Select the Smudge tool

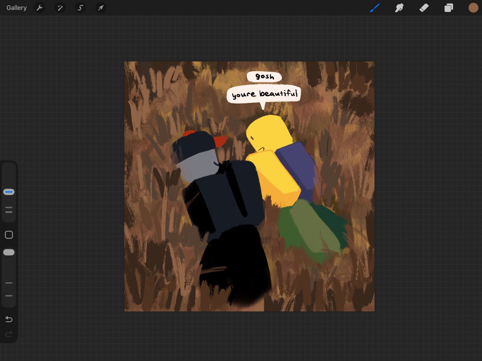(x=399, y=8)
